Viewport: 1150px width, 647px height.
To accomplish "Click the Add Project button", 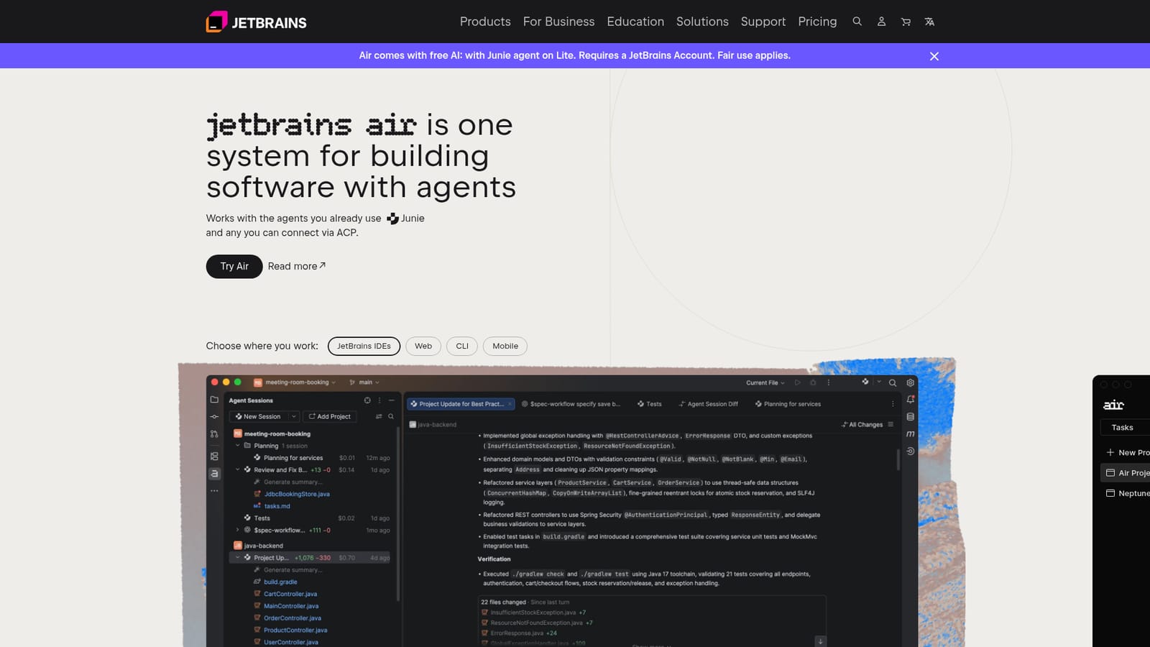I will [x=330, y=416].
